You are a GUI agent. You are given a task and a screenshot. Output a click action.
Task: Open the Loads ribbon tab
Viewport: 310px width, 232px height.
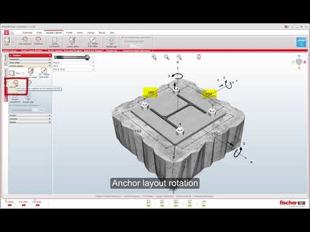(80, 33)
